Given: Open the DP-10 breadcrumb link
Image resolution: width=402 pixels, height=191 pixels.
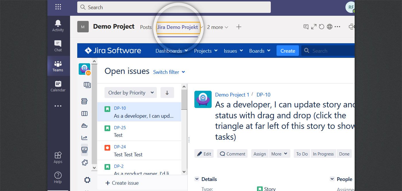Looking at the screenshot, I should click(263, 95).
